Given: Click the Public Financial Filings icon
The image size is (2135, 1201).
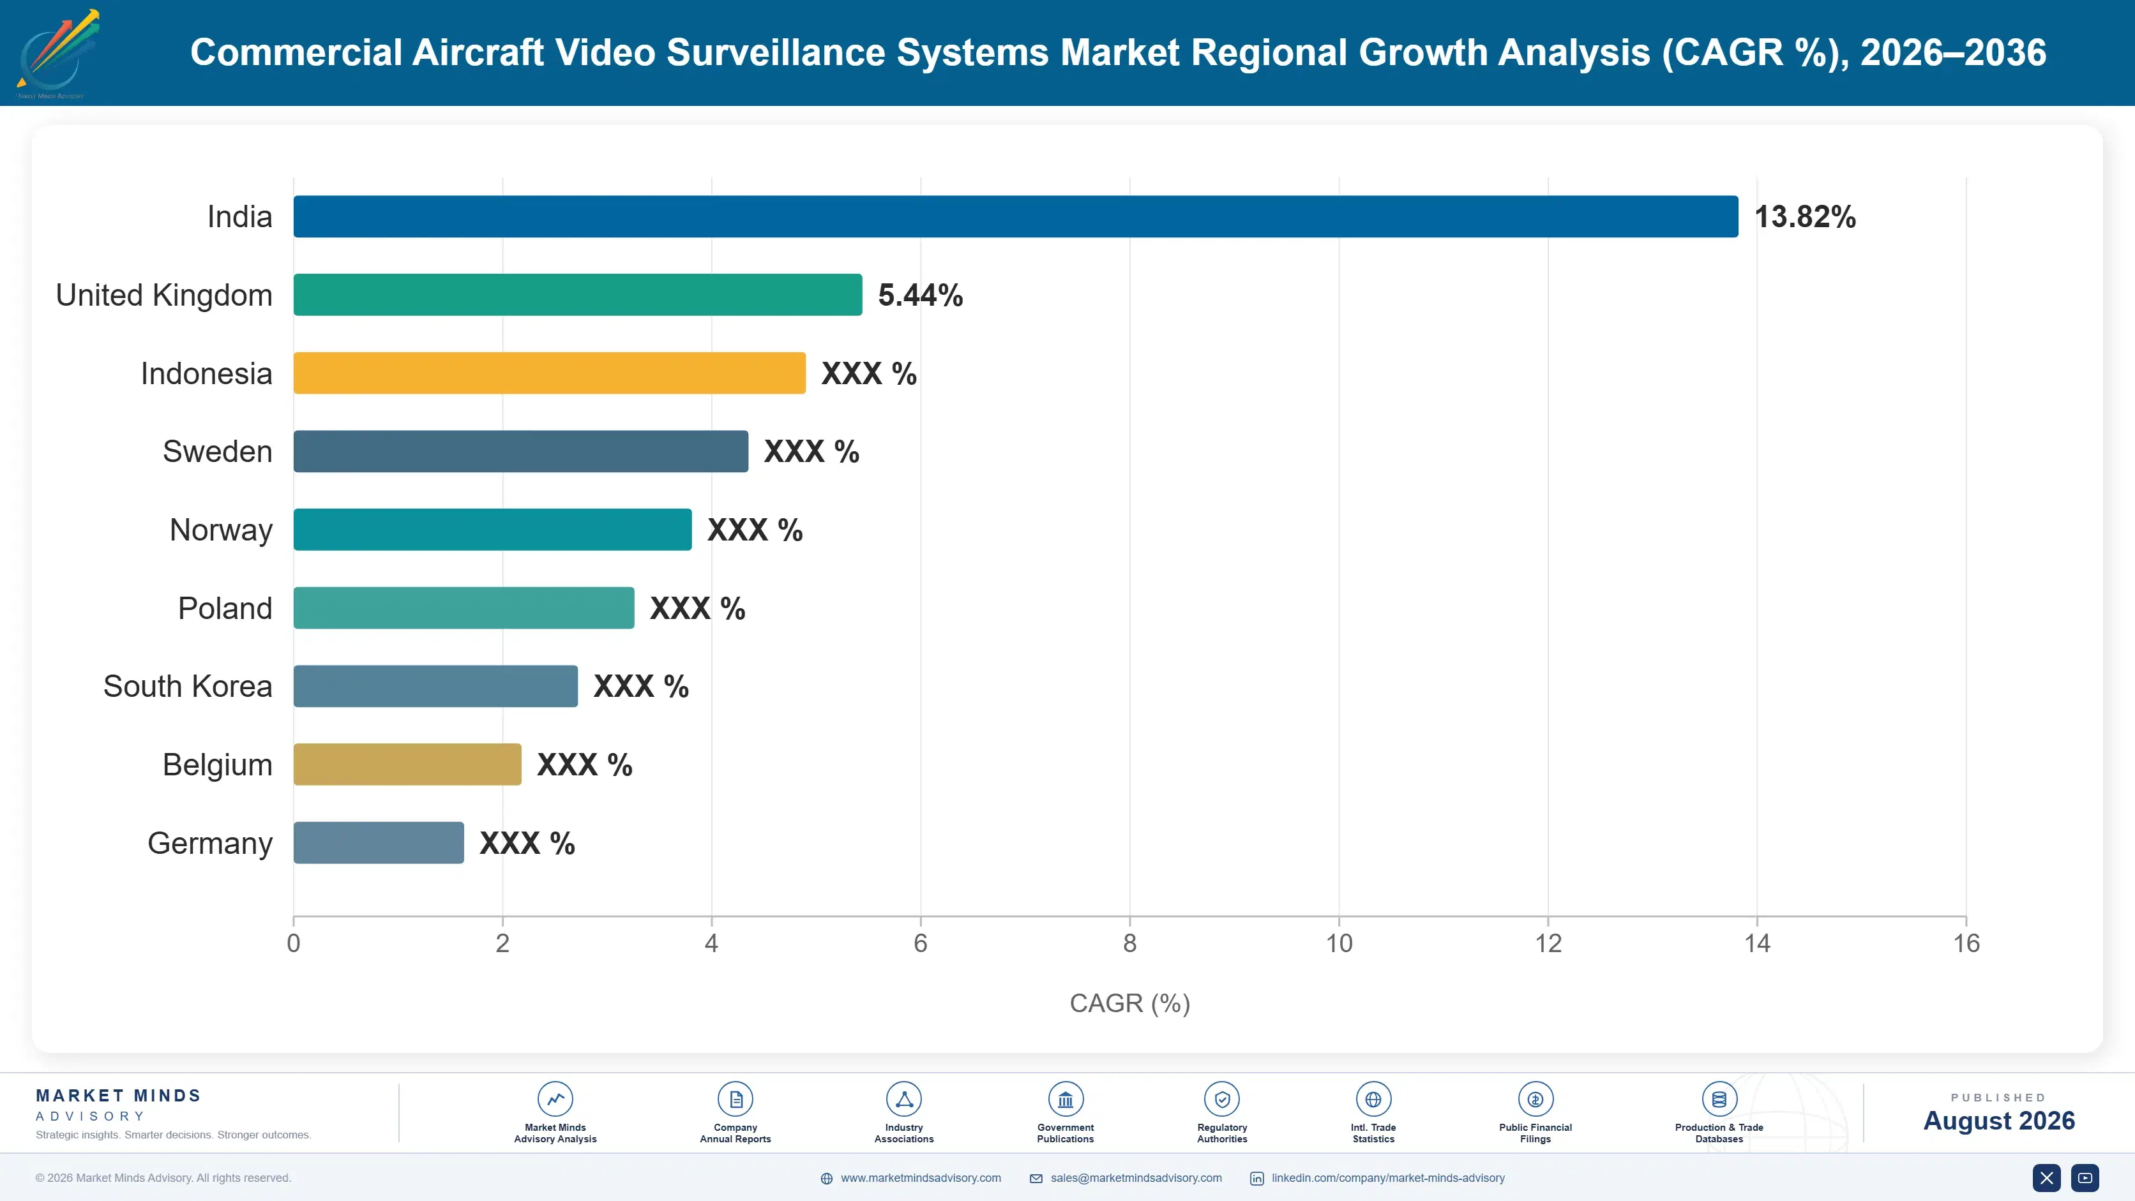Looking at the screenshot, I should coord(1535,1099).
